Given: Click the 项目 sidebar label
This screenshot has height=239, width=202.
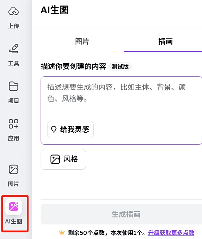Looking at the screenshot, I should [x=14, y=101].
